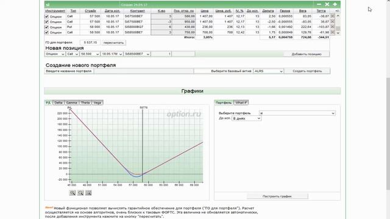
Task: Open strike dropdown showing 58 500
Action: coord(90,54)
